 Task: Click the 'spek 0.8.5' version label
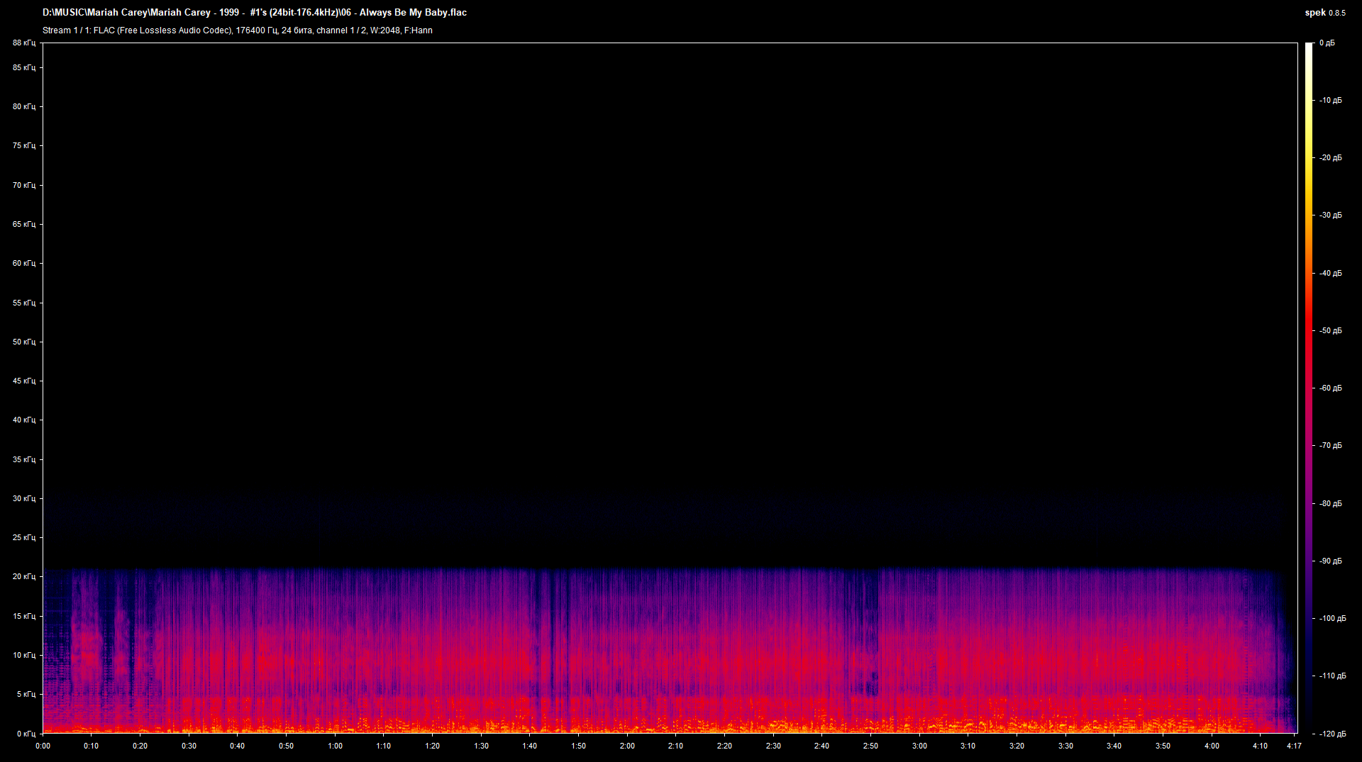pyautogui.click(x=1325, y=13)
